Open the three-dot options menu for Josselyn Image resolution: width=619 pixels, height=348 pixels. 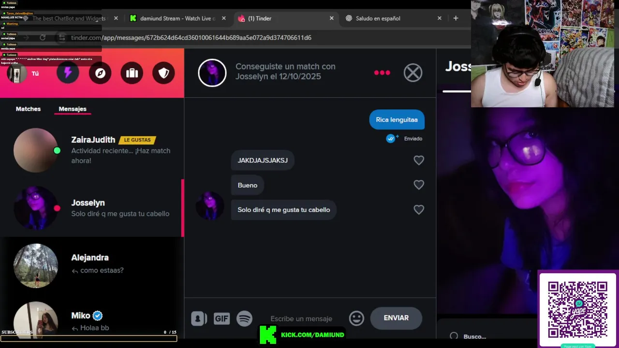[382, 72]
